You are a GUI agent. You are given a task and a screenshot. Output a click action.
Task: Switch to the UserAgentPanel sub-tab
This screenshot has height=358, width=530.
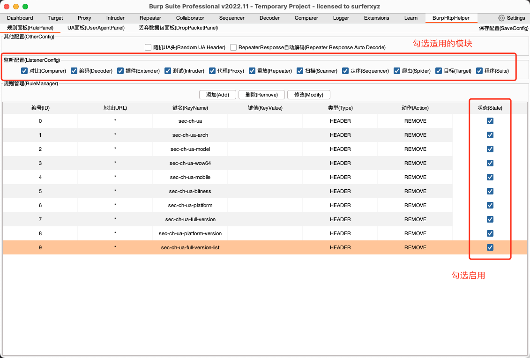(x=96, y=28)
